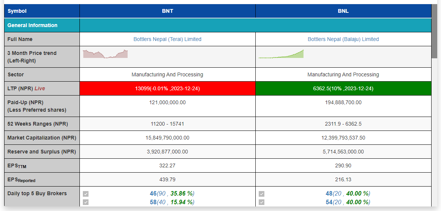The image size is (441, 211).
Task: Click BNL reported EPS 216.13
Action: click(x=343, y=179)
